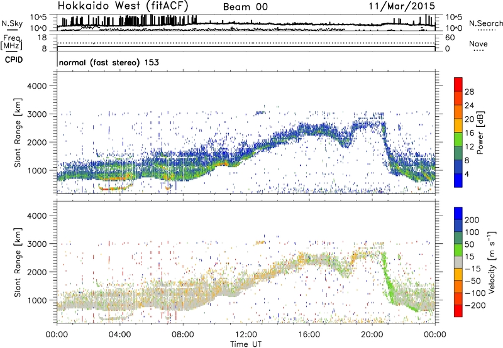Click the 'Nave' legend label
The width and height of the screenshot is (503, 348).
pos(478,43)
